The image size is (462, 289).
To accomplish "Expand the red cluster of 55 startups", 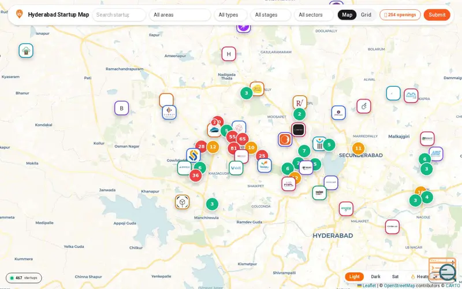I will 232,137.
